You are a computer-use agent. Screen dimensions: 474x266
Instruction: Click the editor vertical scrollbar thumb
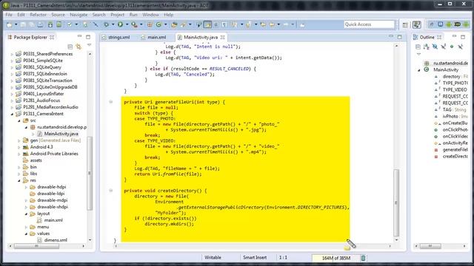(396, 203)
